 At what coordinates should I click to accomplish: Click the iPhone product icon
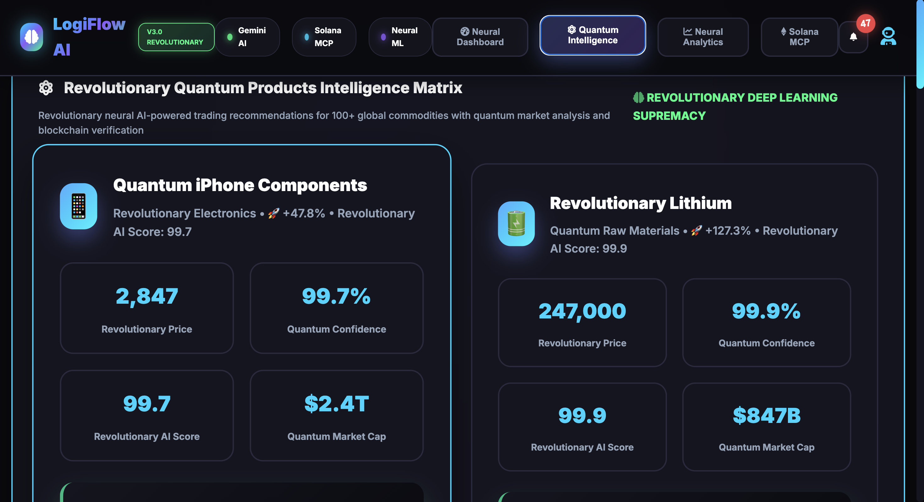pyautogui.click(x=79, y=206)
